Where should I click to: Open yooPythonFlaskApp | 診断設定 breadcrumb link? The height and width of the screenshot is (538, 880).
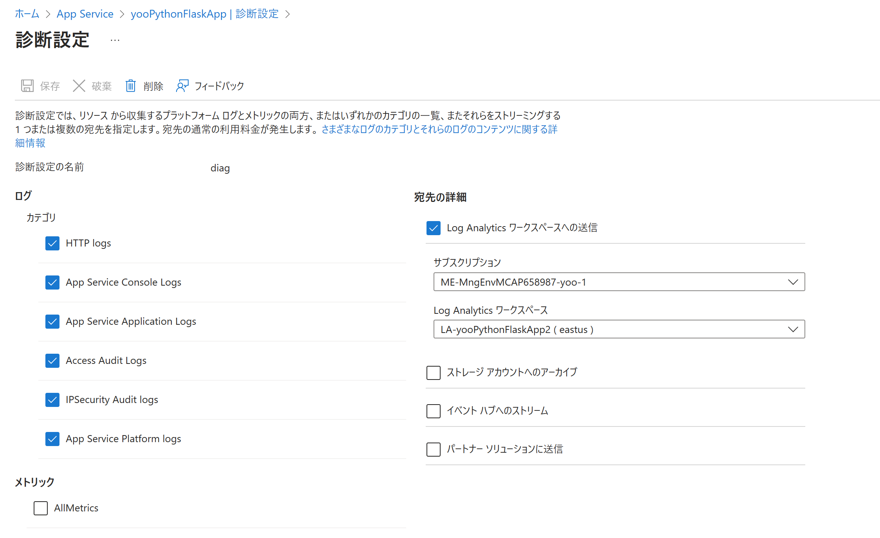coord(204,14)
